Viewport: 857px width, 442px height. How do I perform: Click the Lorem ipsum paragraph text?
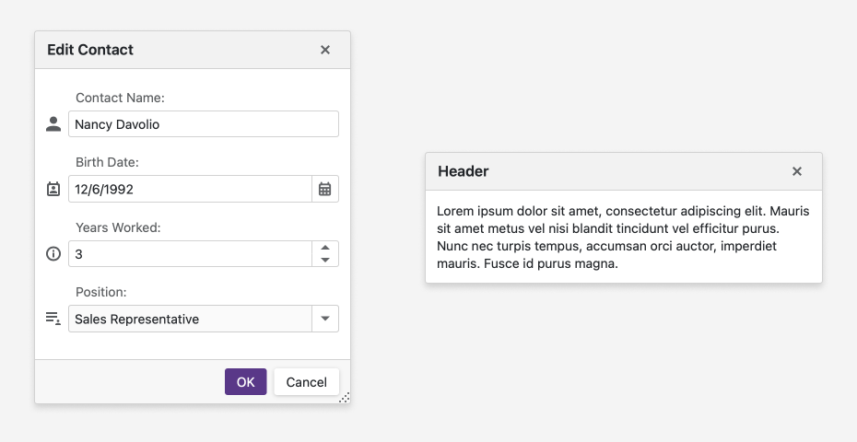623,238
